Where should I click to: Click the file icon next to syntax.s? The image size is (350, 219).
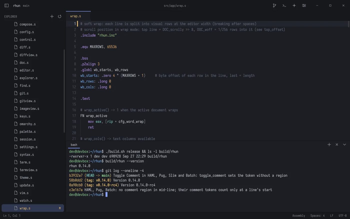[x=16, y=154]
